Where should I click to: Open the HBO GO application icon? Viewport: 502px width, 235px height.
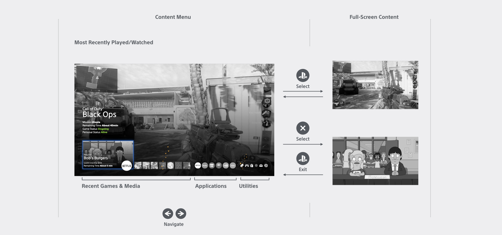212,166
